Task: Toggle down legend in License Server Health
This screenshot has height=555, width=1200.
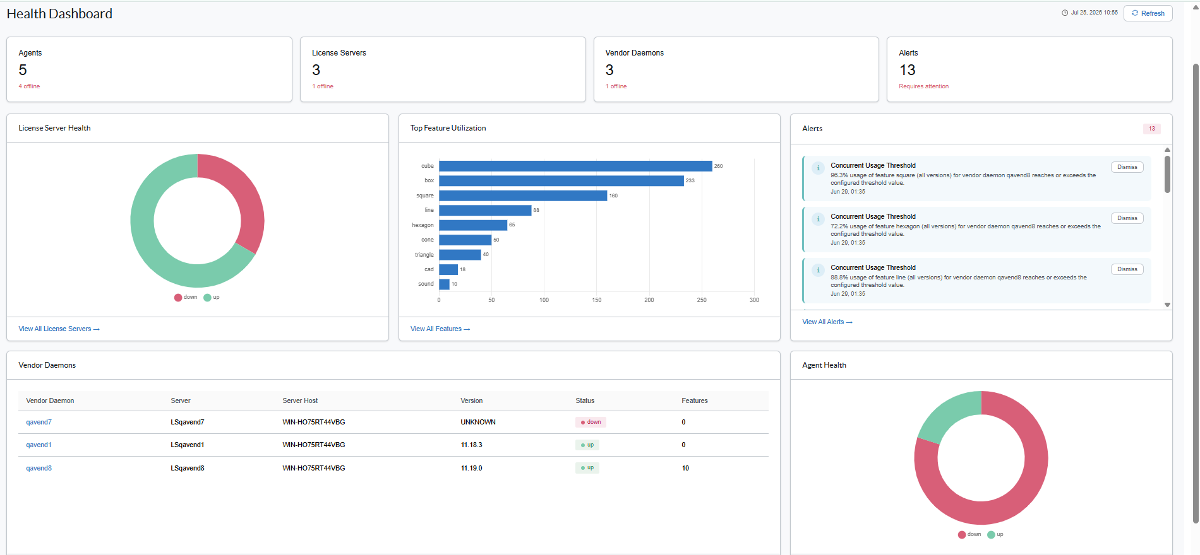Action: coord(186,298)
